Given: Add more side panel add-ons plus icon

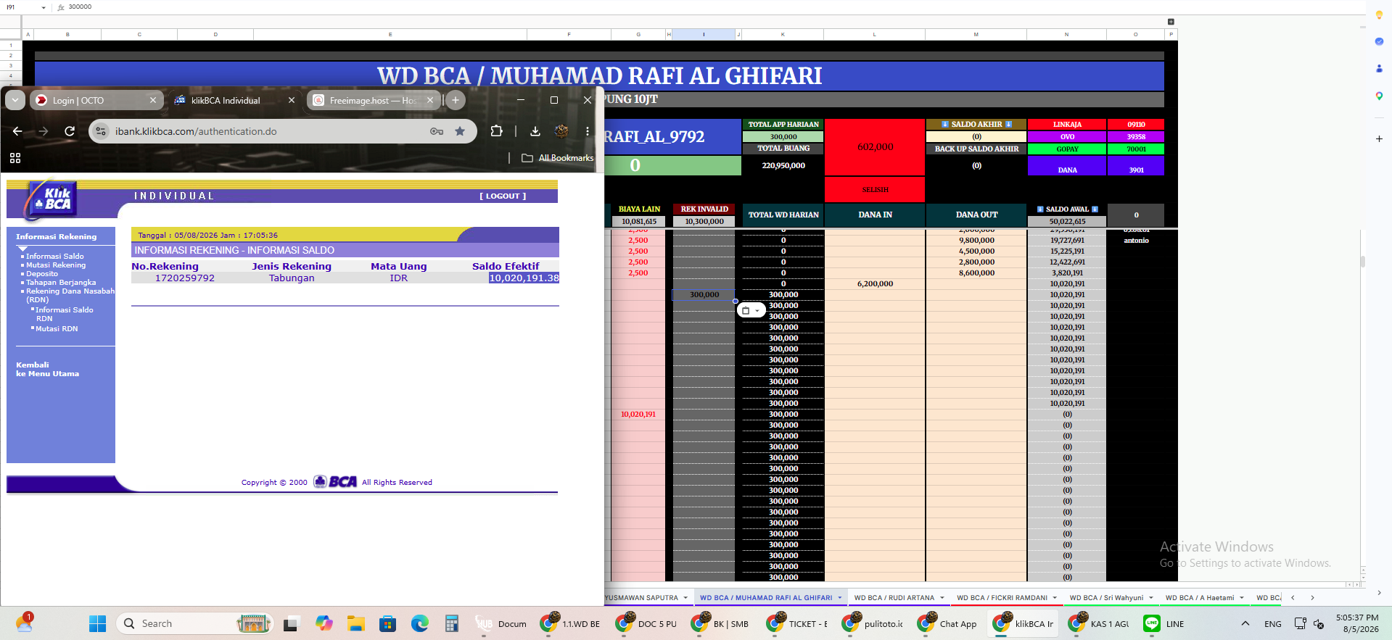Looking at the screenshot, I should click(x=1379, y=138).
